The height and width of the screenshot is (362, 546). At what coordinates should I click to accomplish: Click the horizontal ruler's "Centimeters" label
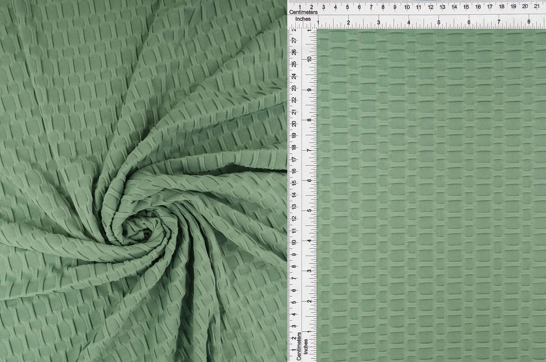tap(303, 12)
